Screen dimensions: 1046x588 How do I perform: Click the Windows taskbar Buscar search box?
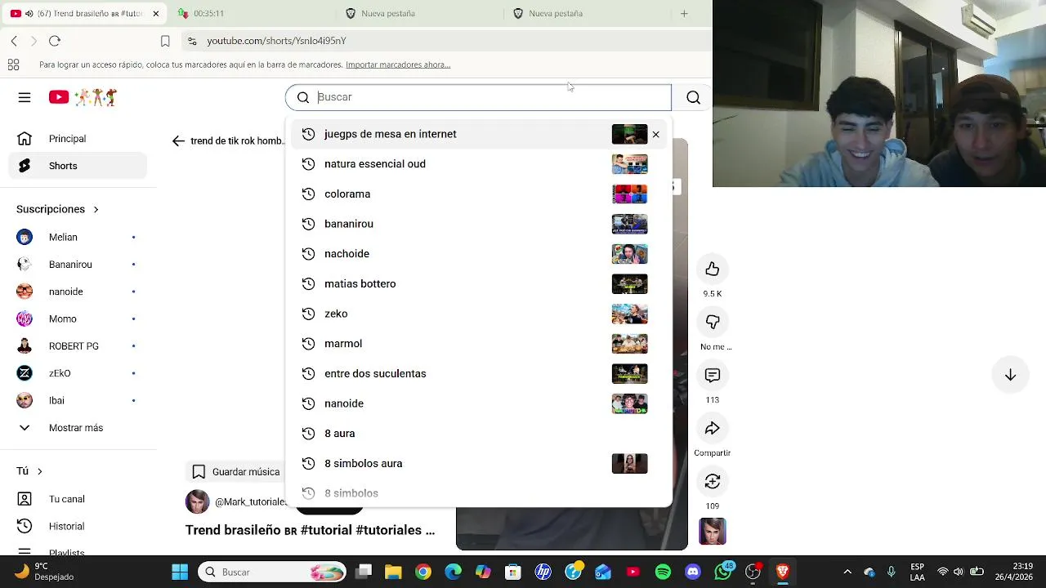point(272,572)
